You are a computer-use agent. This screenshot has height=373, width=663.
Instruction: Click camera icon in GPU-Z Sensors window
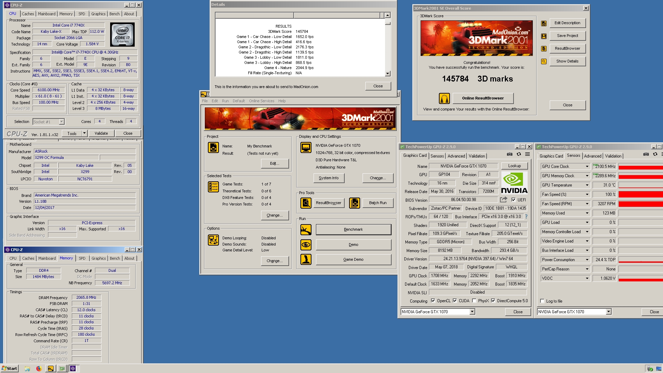pyautogui.click(x=646, y=154)
